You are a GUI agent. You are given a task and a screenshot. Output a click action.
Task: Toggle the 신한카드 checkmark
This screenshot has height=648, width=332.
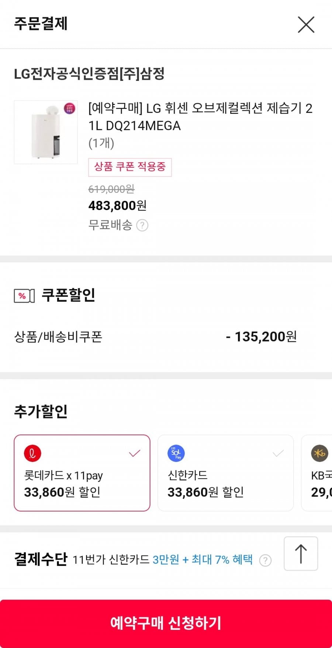point(278,453)
